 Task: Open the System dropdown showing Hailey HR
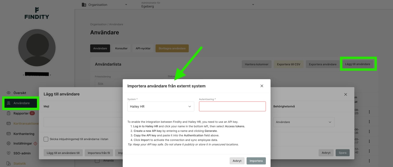[x=161, y=106]
